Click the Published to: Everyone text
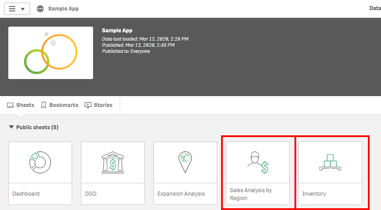Viewport: 381px width, 210px height. (126, 51)
